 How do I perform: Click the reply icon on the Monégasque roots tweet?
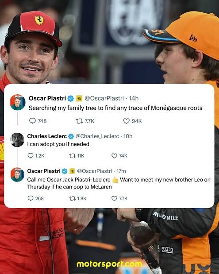(32, 121)
